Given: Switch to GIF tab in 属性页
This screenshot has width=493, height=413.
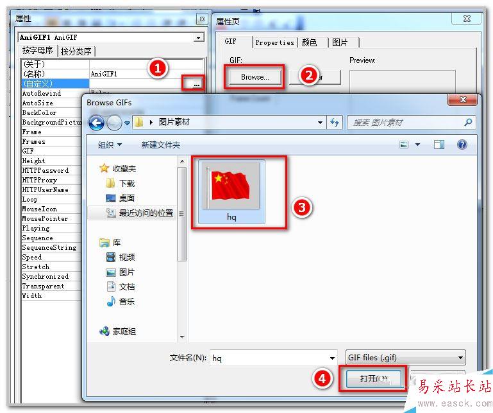Looking at the screenshot, I should (x=230, y=41).
